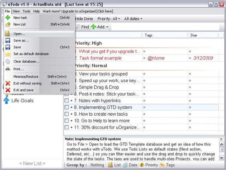Click the Due column header

tap(203, 35)
